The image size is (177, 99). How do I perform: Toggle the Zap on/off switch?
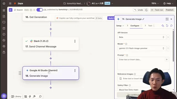click(40, 10)
